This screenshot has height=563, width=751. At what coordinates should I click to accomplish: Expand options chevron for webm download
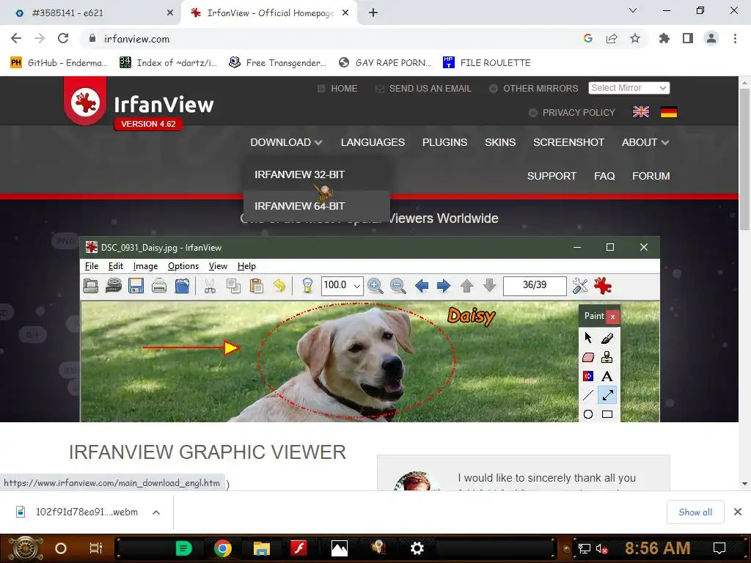point(156,512)
